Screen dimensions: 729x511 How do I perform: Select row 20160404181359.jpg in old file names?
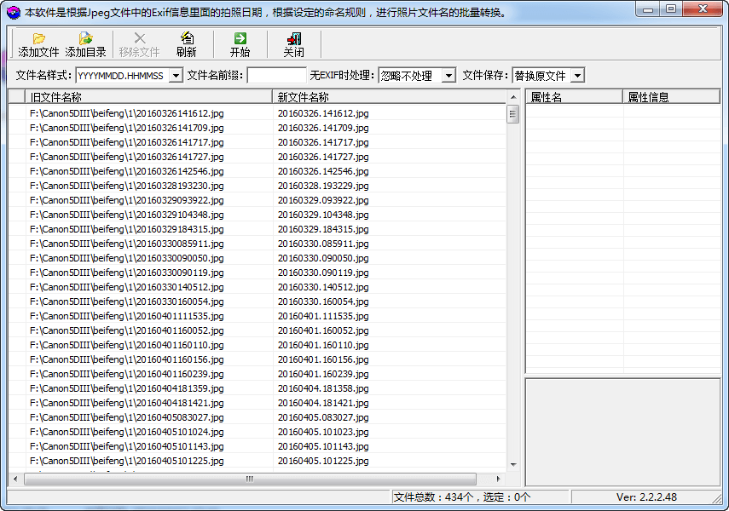click(x=126, y=388)
